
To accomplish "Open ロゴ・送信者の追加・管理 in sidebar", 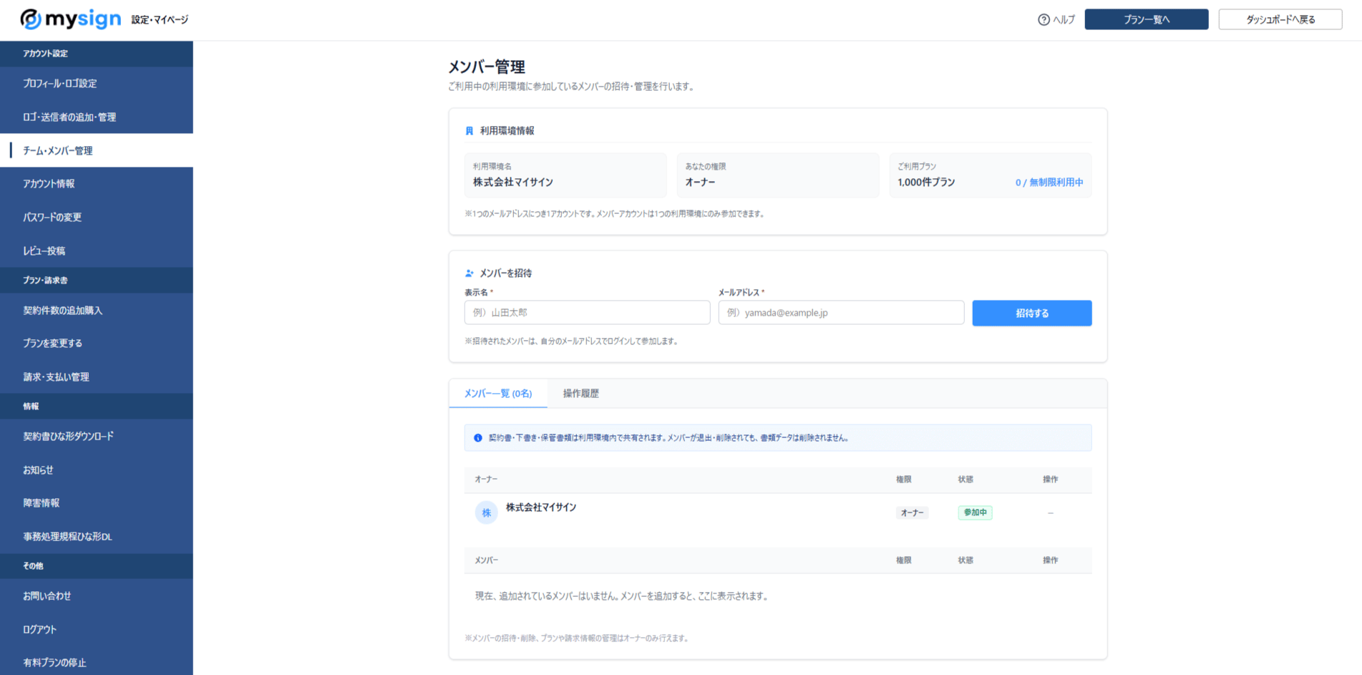I will [x=97, y=117].
